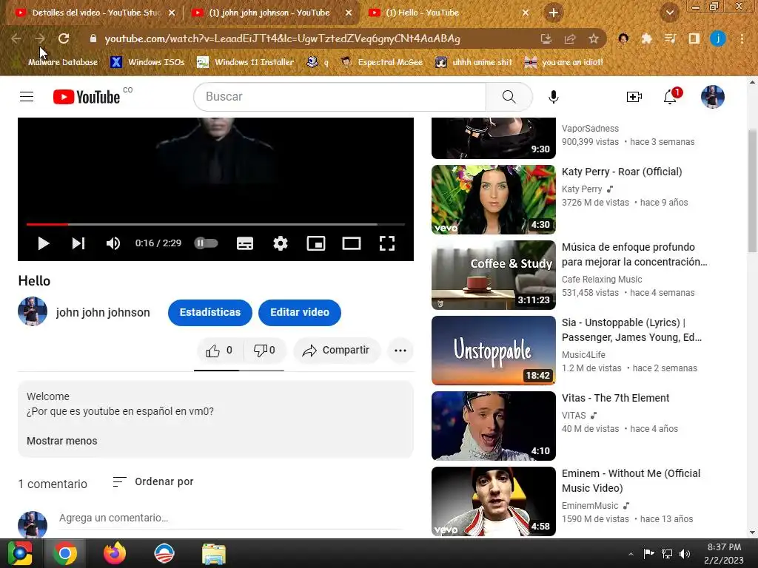Open the media control icon in Chrome toolbar

click(x=670, y=38)
